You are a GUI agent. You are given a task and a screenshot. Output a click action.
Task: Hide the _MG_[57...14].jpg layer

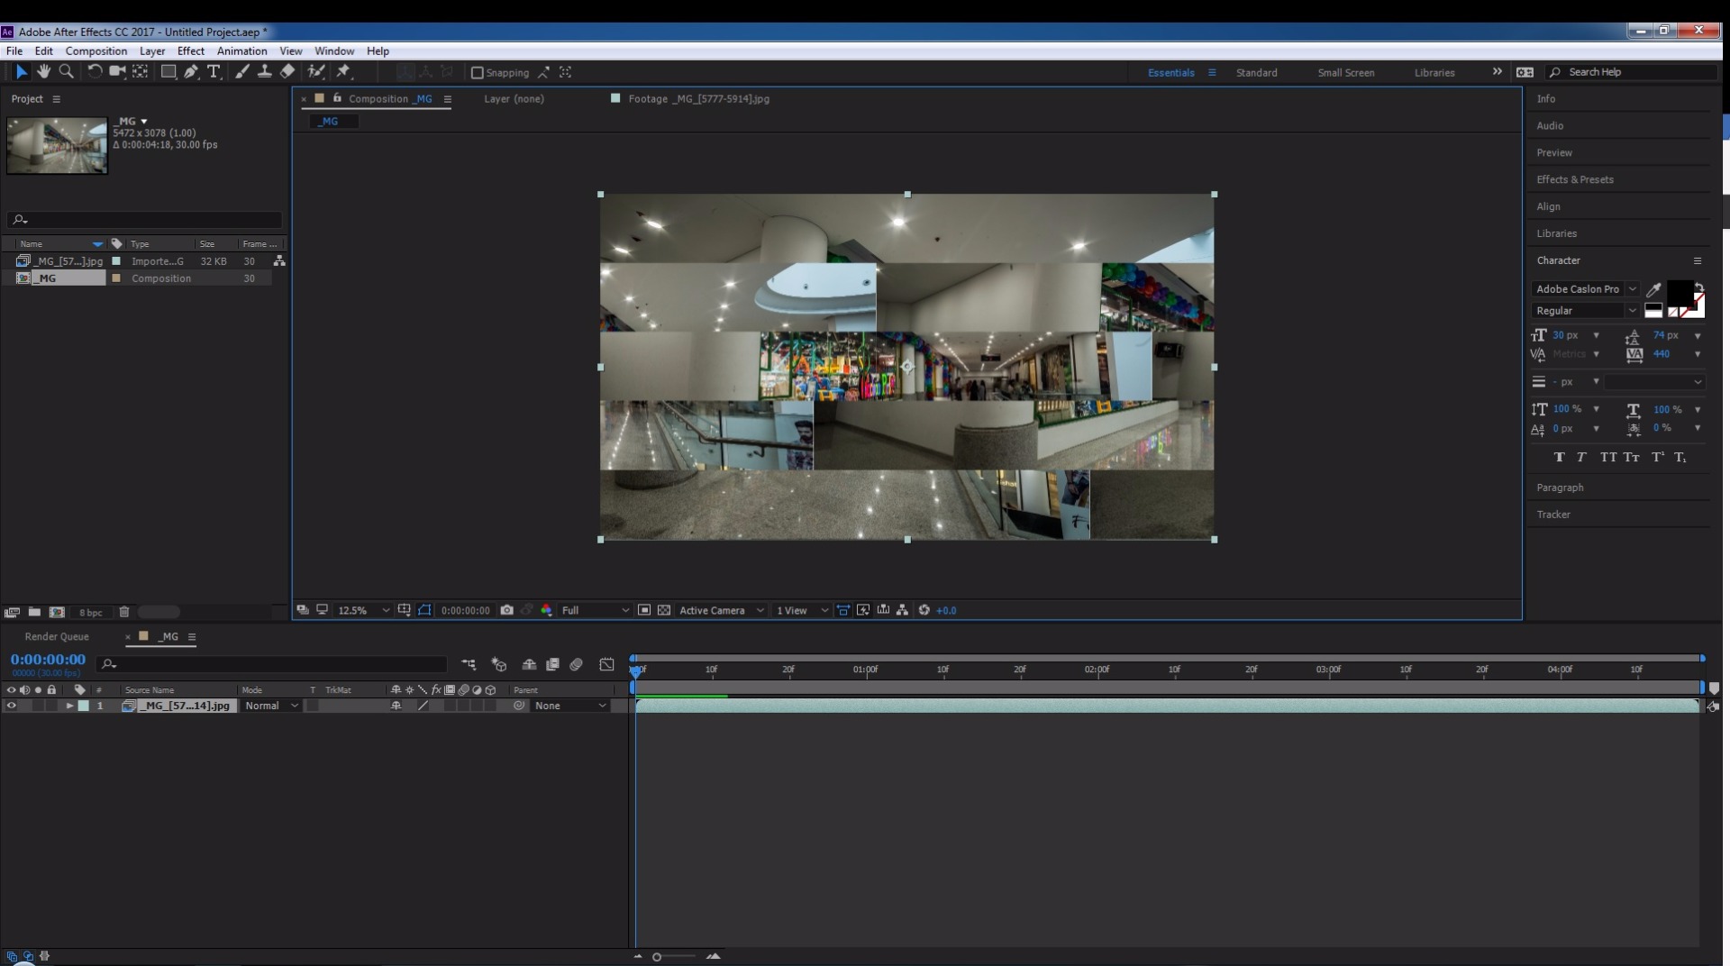(11, 706)
